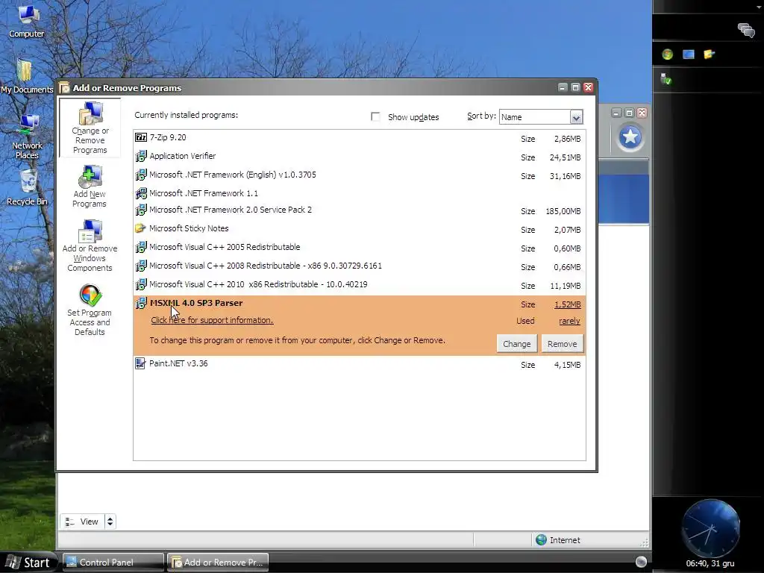
Task: Click the 1,52MB size link
Action: [x=567, y=304]
